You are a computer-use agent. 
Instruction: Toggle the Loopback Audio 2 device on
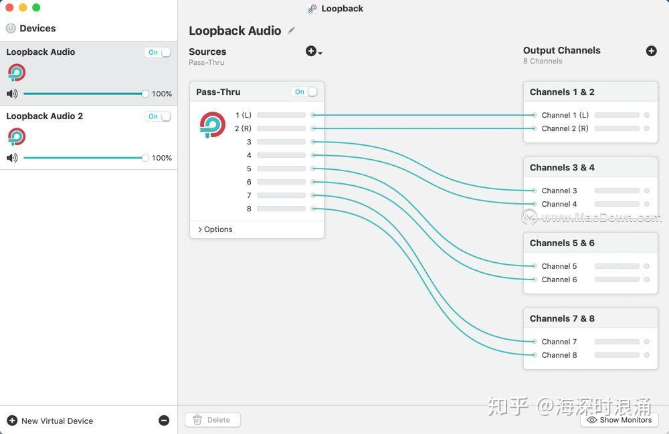pyautogui.click(x=157, y=116)
